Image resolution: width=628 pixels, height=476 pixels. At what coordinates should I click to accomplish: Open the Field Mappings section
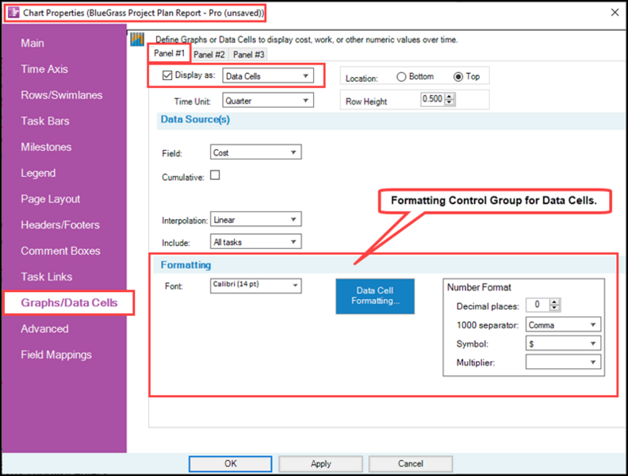(x=56, y=355)
